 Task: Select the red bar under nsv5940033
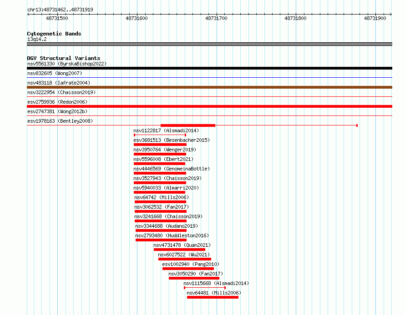pyautogui.click(x=159, y=192)
